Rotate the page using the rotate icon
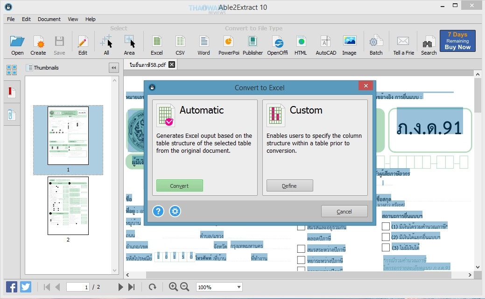The image size is (485, 299). click(x=152, y=287)
